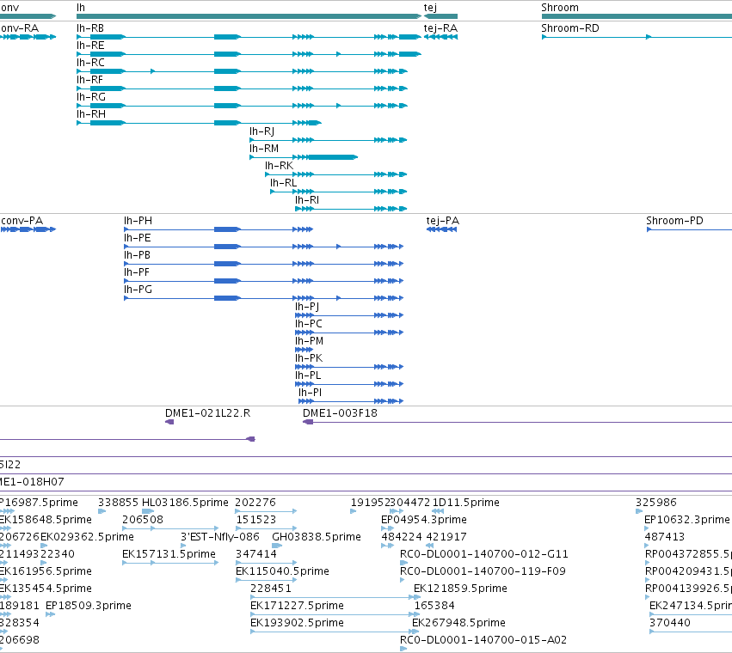Click EST 165384
This screenshot has width=732, height=653.
434,606
